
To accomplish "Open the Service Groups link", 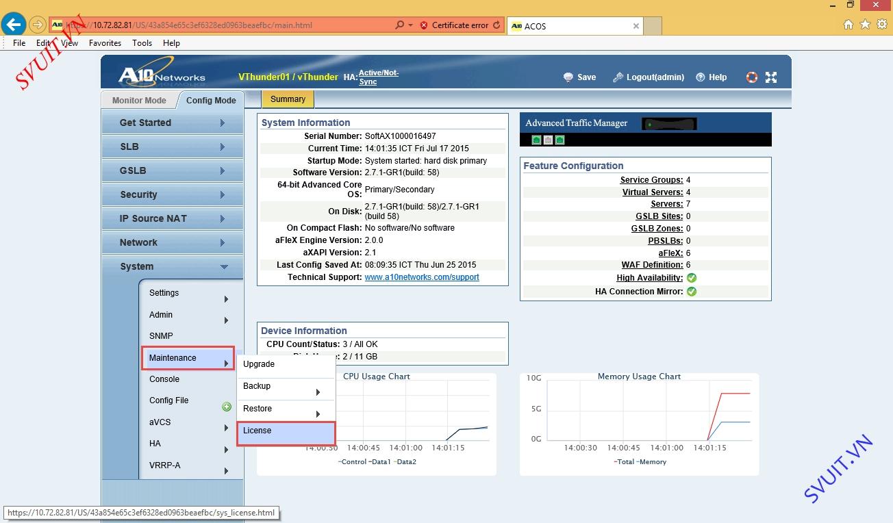I will [651, 180].
